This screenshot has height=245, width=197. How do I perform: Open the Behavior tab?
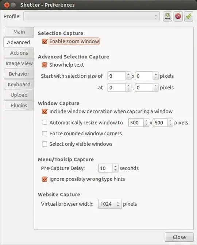pyautogui.click(x=19, y=74)
